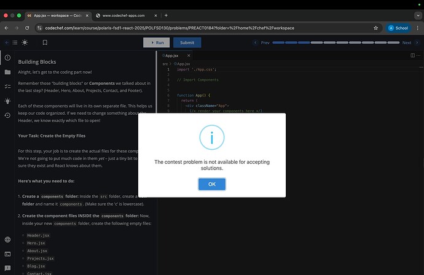Click the 'function App()' code line
424x275 pixels.
[x=194, y=95]
